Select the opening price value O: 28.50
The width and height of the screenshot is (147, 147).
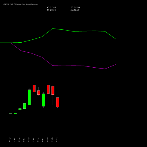pos(51,10)
